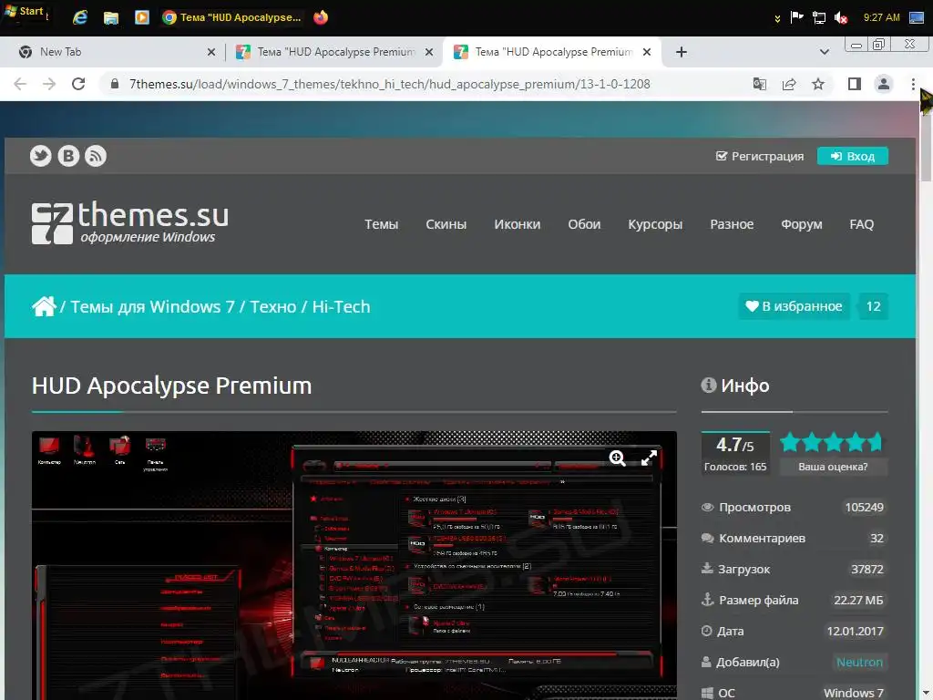
Task: Switch to second HUD Apocalypse tab
Action: (x=335, y=52)
